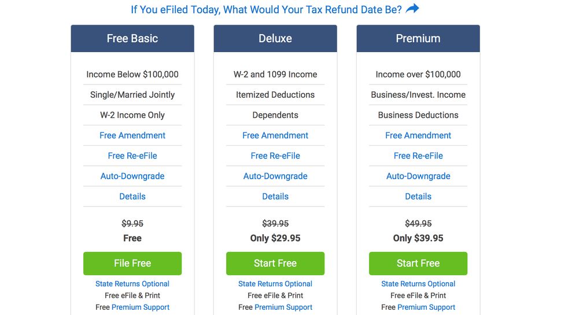Click Start Free under the Deluxe plan
561x315 pixels.
tap(275, 263)
